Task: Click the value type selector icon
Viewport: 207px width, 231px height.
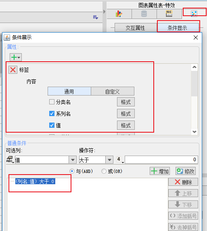Action: (120, 160)
